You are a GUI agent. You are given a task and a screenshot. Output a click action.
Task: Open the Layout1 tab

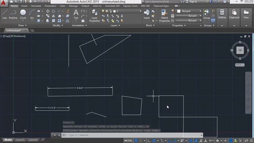(20, 139)
